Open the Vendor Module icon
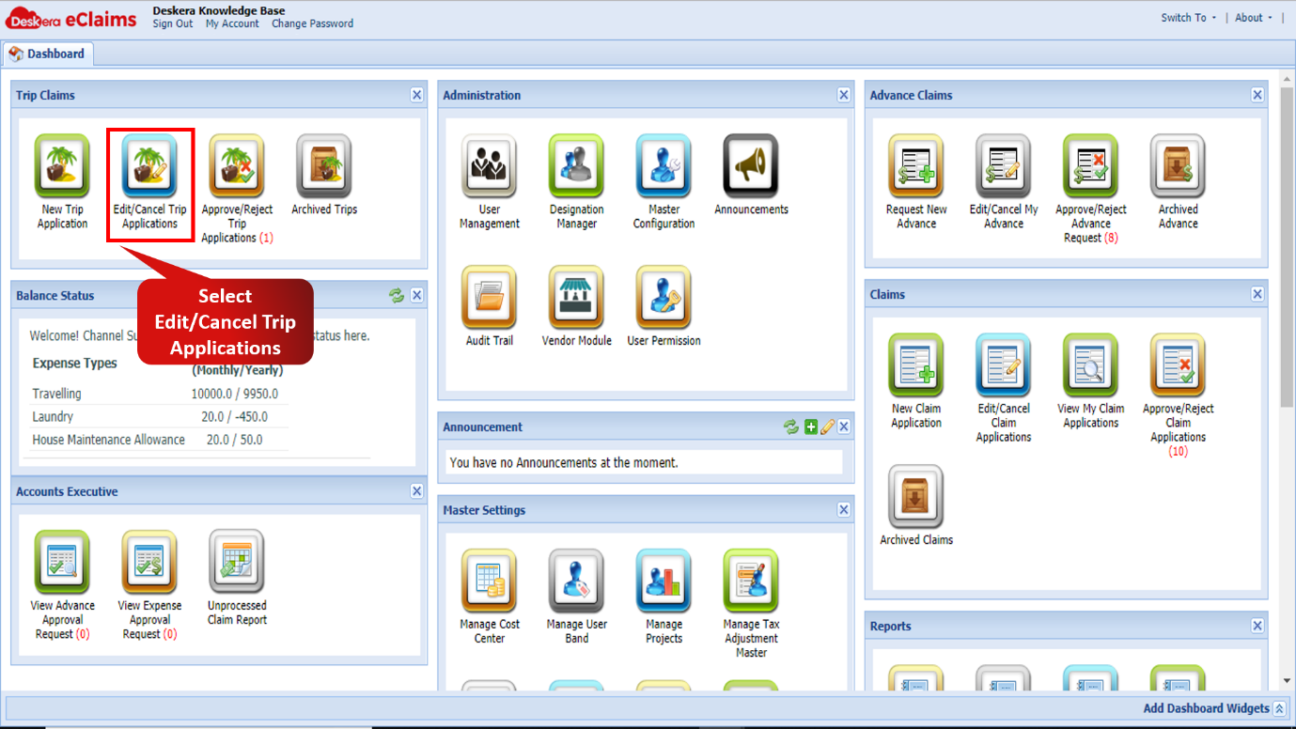Viewport: 1296px width, 729px height. pos(576,298)
